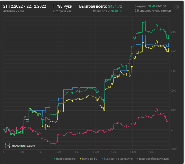
Task: Click the '252 рук в час' text
Action: 62,11
